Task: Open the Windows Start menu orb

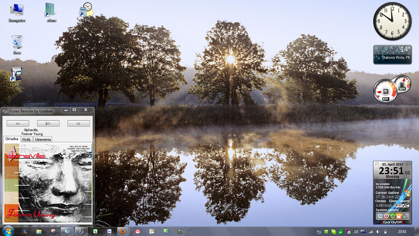Action: click(8, 231)
